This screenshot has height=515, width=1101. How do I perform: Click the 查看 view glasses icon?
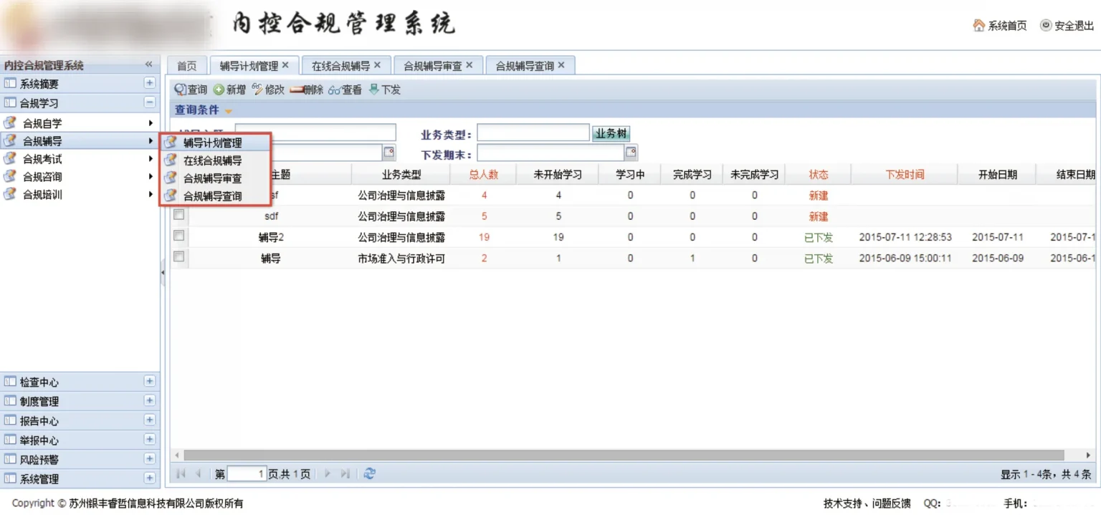335,90
